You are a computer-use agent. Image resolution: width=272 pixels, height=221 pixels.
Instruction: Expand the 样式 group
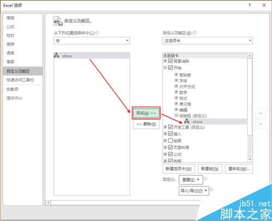click(x=176, y=98)
